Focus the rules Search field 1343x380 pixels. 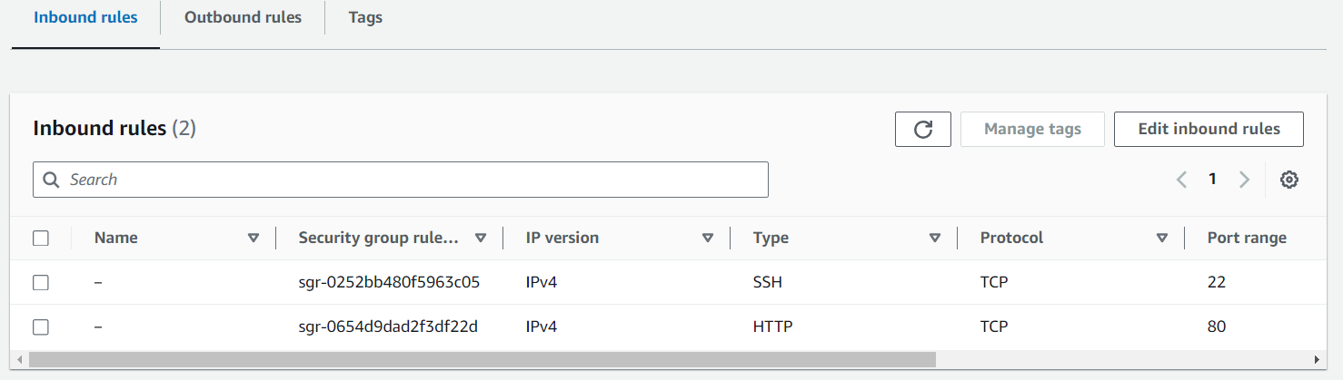click(x=401, y=180)
